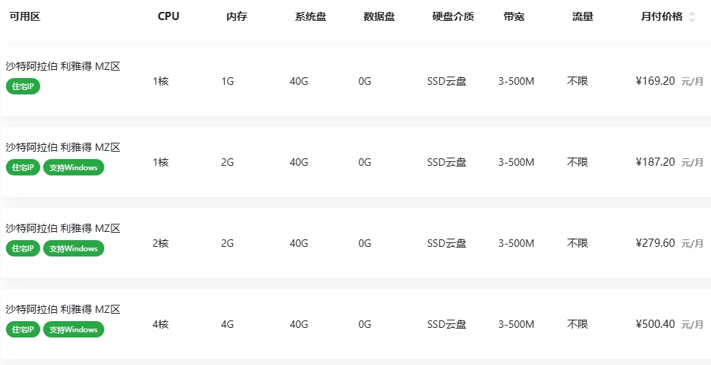Select the ¥187.20 monthly price plan
Viewport: 711px width, 365px height.
point(655,162)
